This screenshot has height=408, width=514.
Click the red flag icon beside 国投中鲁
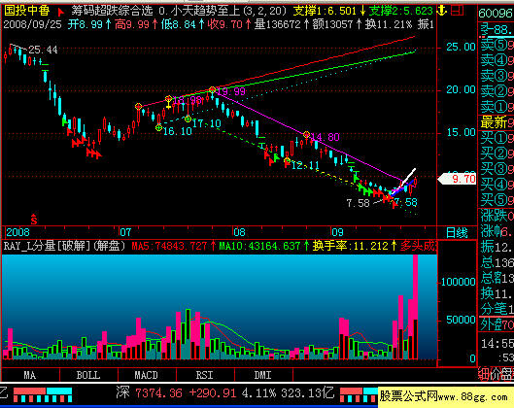tap(60, 13)
